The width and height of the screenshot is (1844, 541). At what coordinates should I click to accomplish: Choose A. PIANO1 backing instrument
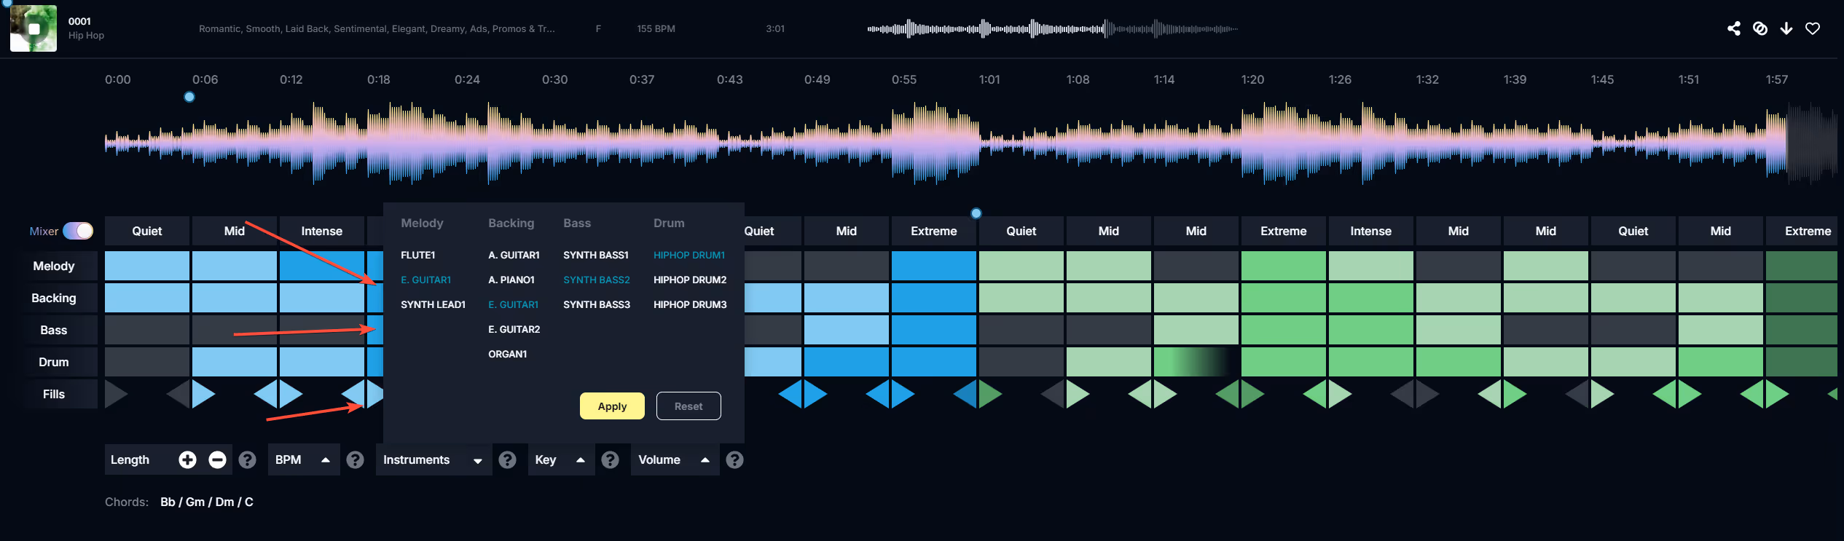(511, 280)
